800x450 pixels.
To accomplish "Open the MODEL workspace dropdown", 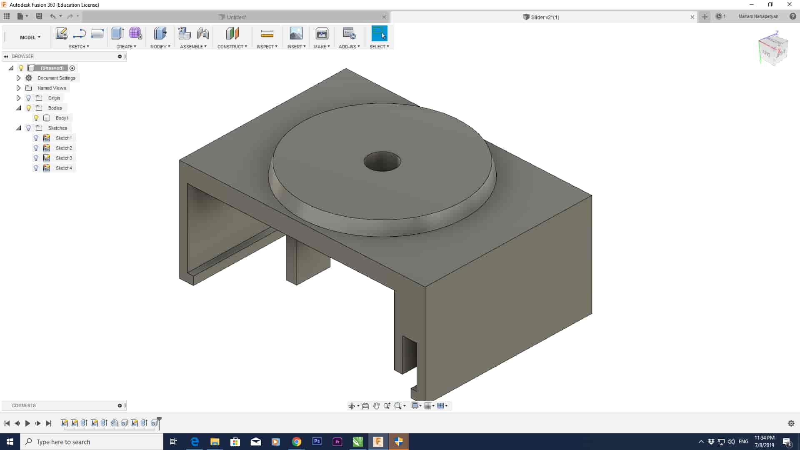I will 30,37.
